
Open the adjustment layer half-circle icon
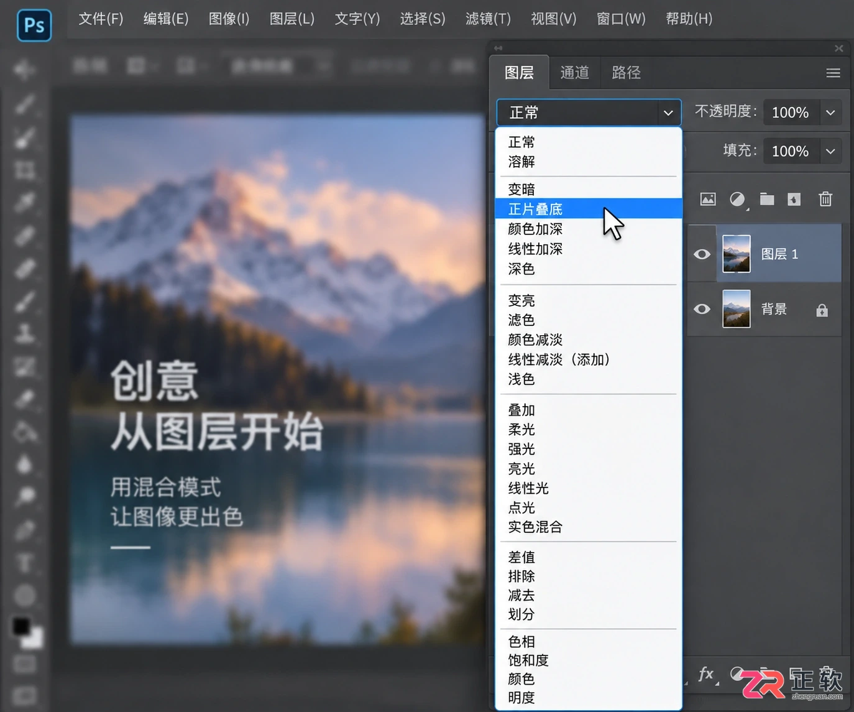click(x=737, y=199)
